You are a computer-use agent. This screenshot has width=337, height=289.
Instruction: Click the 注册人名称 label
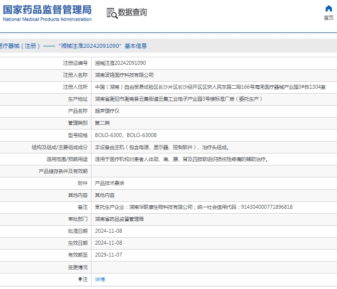[75, 75]
